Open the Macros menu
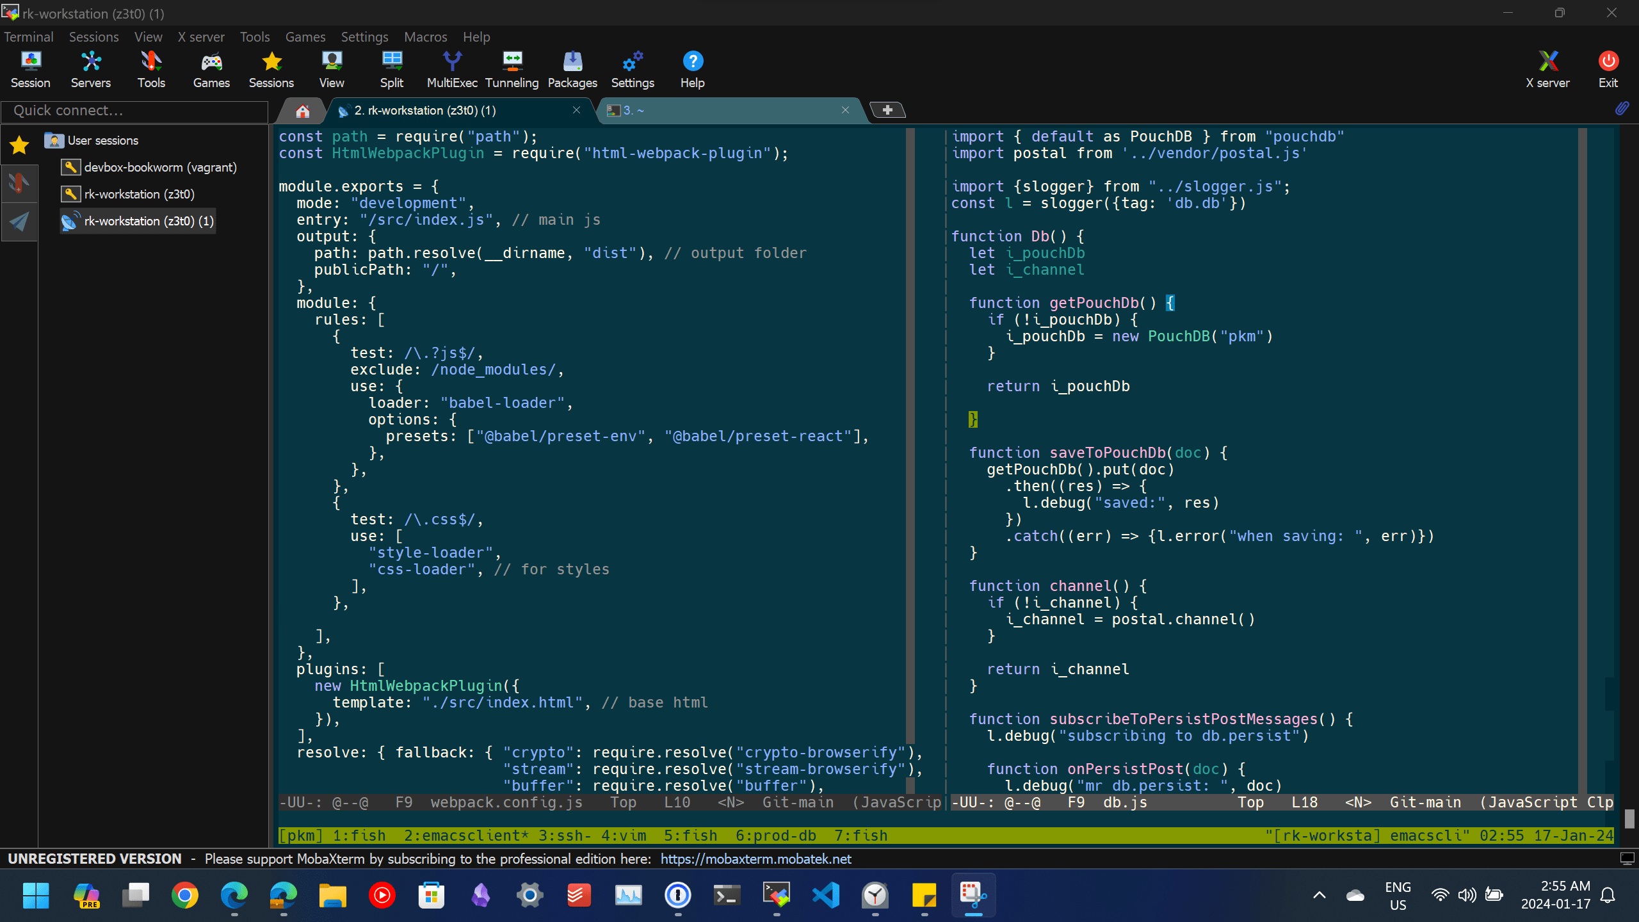The image size is (1639, 922). coord(426,36)
